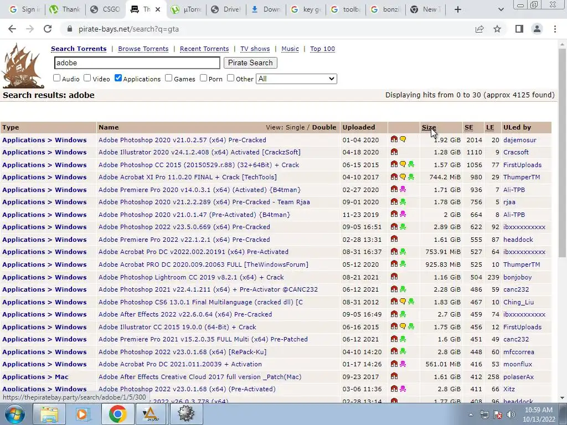Open Recent Torrents link
The width and height of the screenshot is (567, 425).
click(204, 49)
